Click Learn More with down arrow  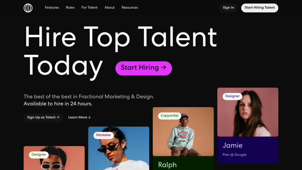(x=79, y=117)
